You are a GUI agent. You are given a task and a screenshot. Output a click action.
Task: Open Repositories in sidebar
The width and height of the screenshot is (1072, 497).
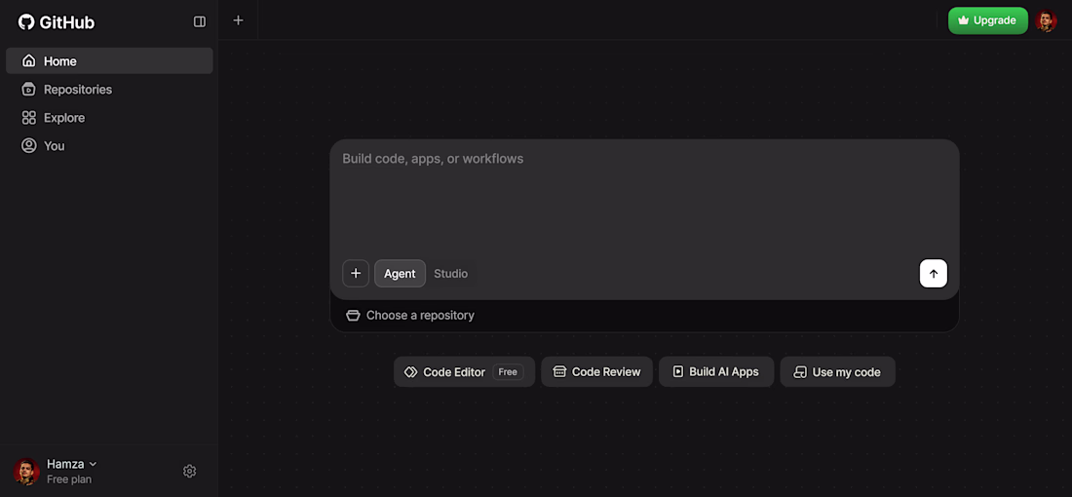[x=109, y=90]
